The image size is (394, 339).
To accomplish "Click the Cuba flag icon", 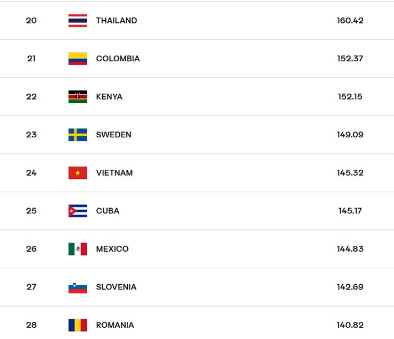I will [x=78, y=211].
